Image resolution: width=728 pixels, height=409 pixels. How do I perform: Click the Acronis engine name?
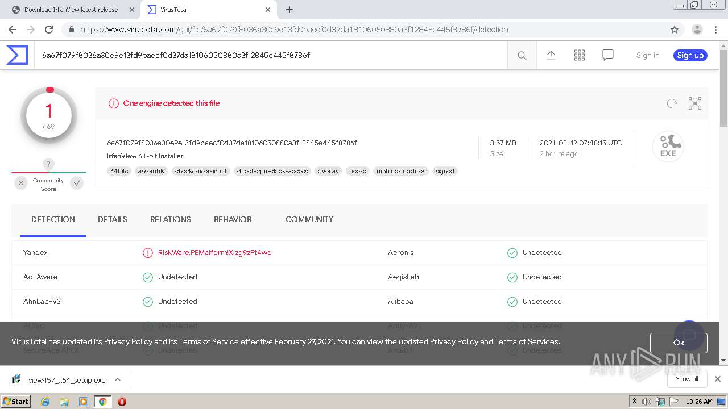[x=400, y=253]
